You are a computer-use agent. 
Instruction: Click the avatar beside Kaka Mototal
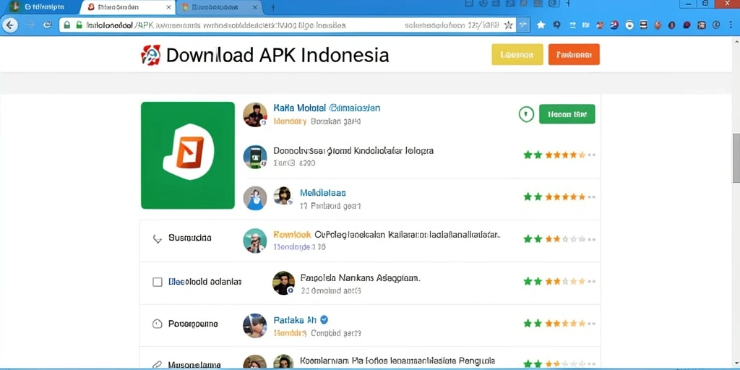[x=255, y=115]
